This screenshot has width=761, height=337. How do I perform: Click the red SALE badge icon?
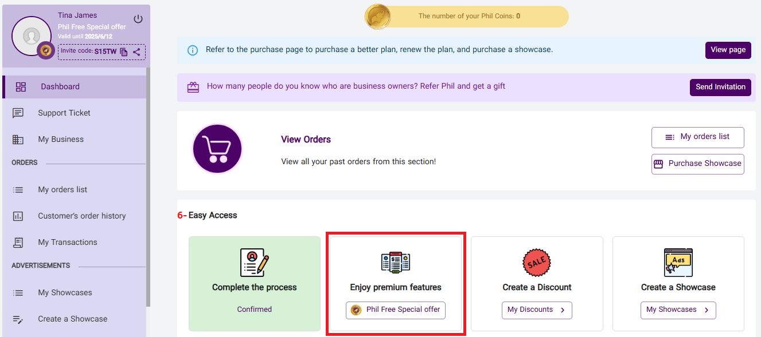537,263
